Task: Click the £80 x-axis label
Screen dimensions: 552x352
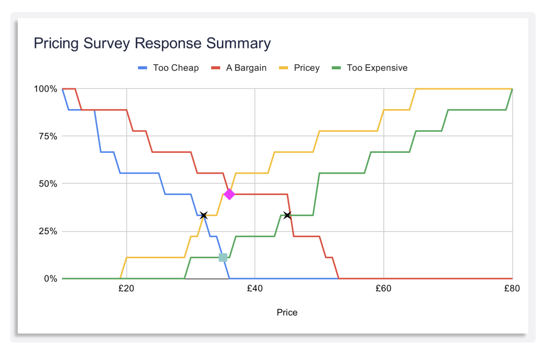Action: point(512,289)
